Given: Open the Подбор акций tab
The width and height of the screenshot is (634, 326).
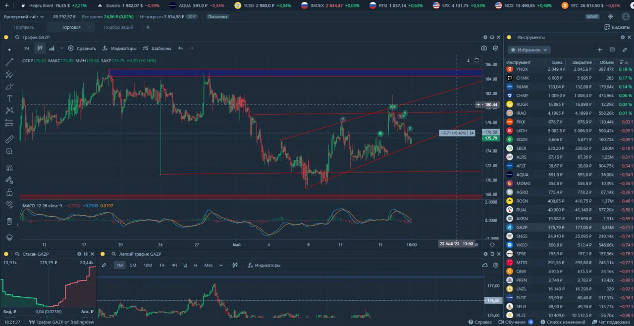Looking at the screenshot, I should coord(118,27).
